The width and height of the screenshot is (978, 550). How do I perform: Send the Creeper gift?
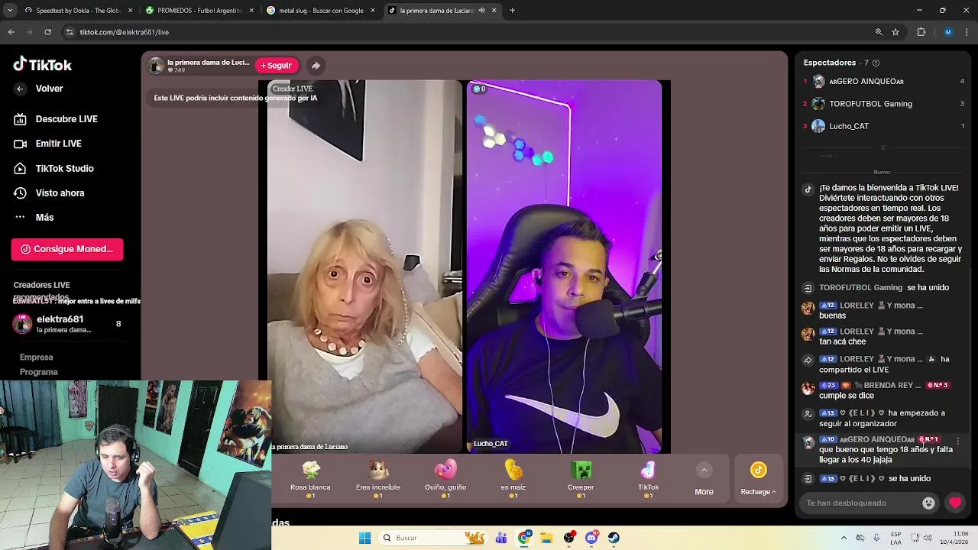[581, 479]
